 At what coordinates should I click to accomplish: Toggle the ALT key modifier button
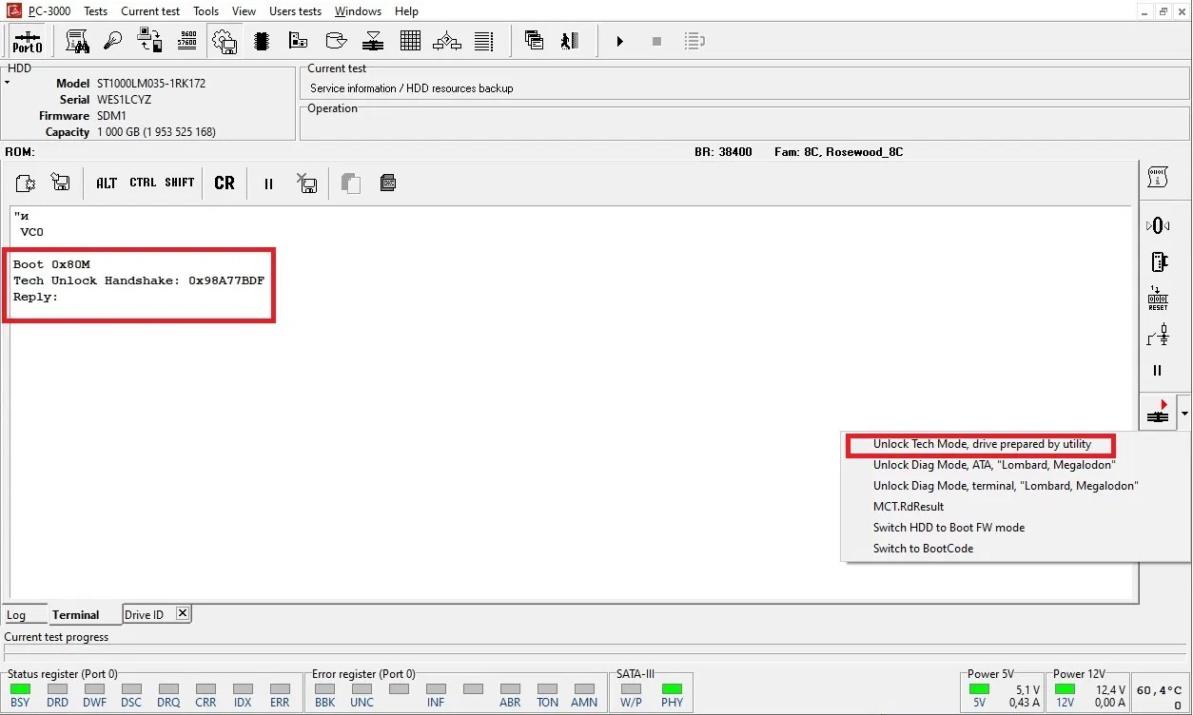pyautogui.click(x=107, y=183)
